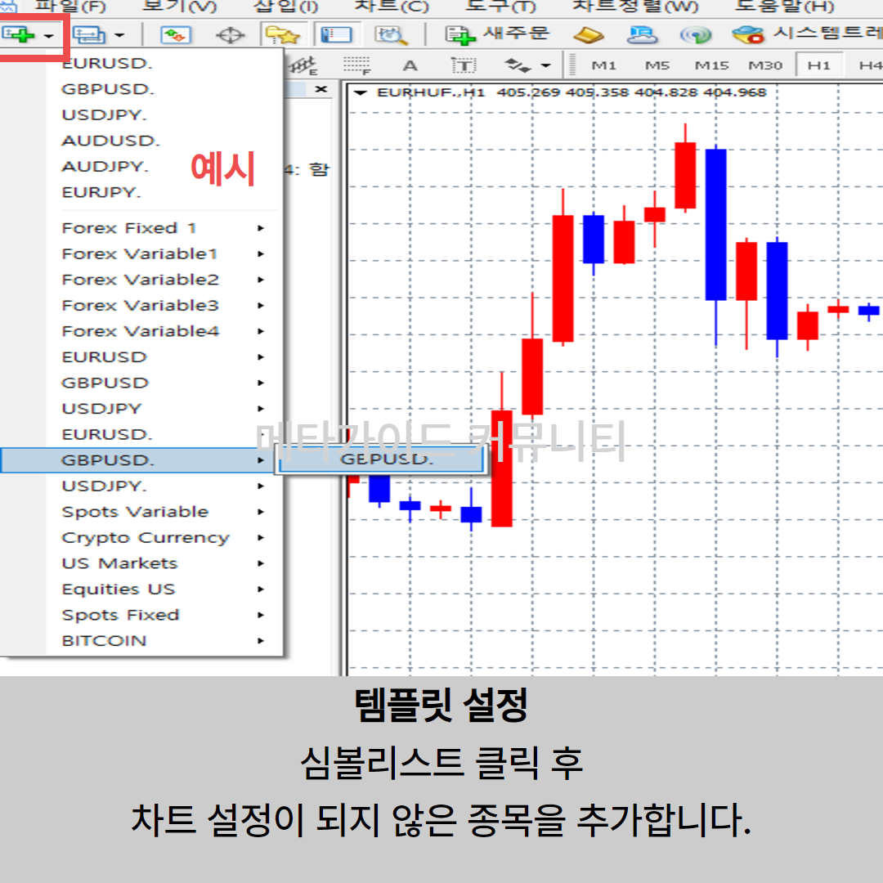
Task: Click the 시스템트레이딩 auto trading button
Action: tap(805, 34)
